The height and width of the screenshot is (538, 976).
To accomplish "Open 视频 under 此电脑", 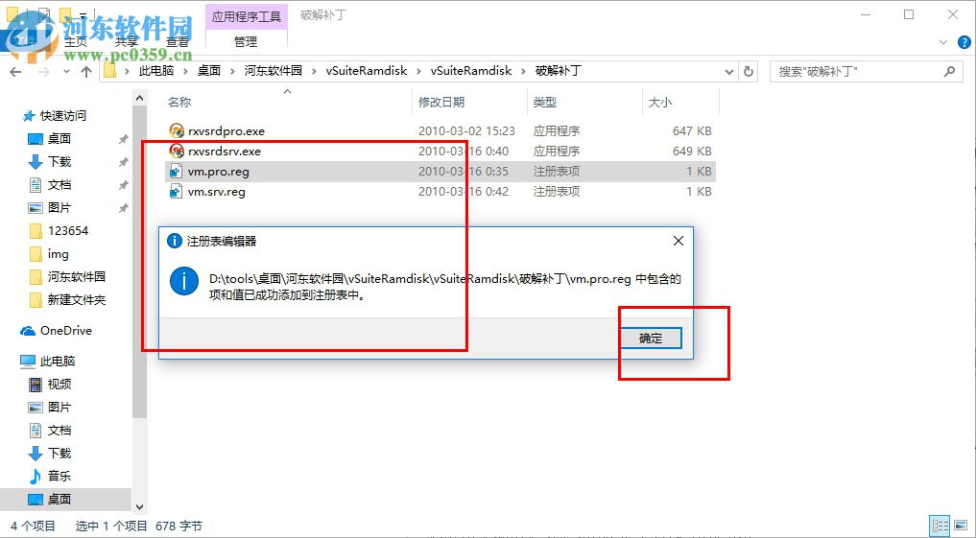I will tap(60, 385).
